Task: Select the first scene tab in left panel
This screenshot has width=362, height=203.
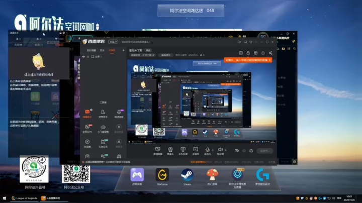Action: [91, 50]
